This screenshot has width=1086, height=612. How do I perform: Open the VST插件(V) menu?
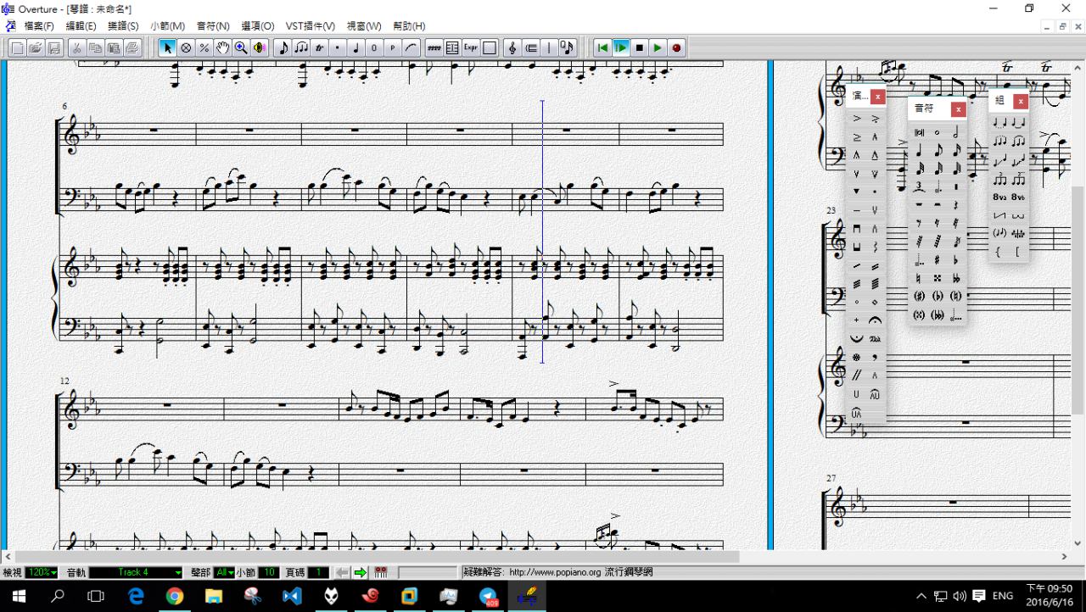(310, 26)
